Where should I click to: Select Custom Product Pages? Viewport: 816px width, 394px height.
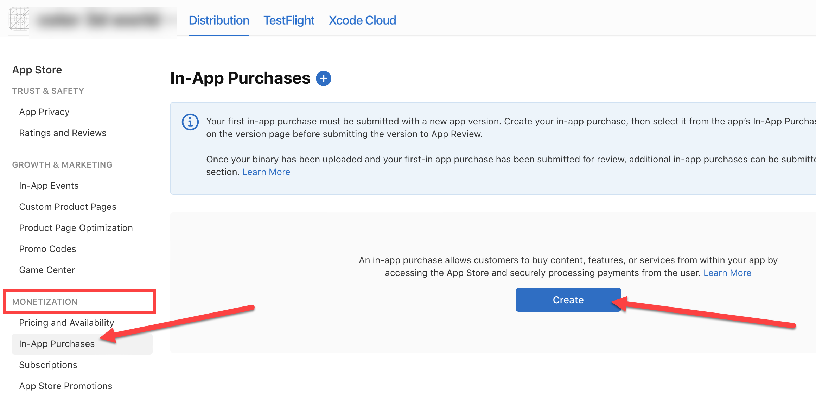pos(68,207)
